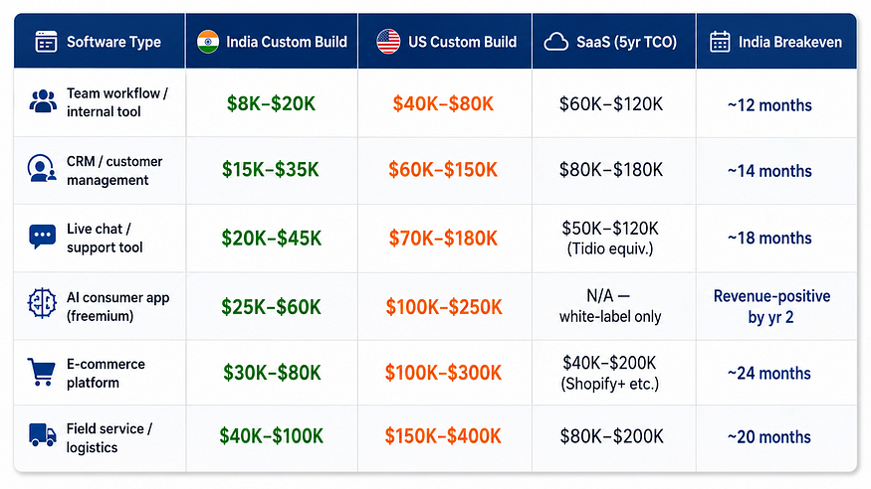
Task: Click the Shopify+ etc. SaaS cost cell
Action: [x=609, y=373]
